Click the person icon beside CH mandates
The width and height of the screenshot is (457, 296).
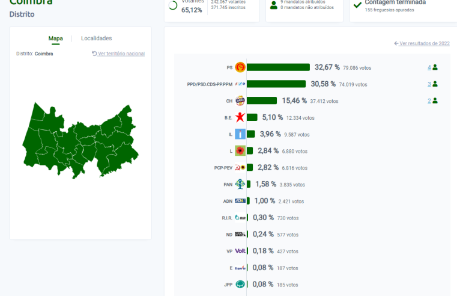coord(435,100)
